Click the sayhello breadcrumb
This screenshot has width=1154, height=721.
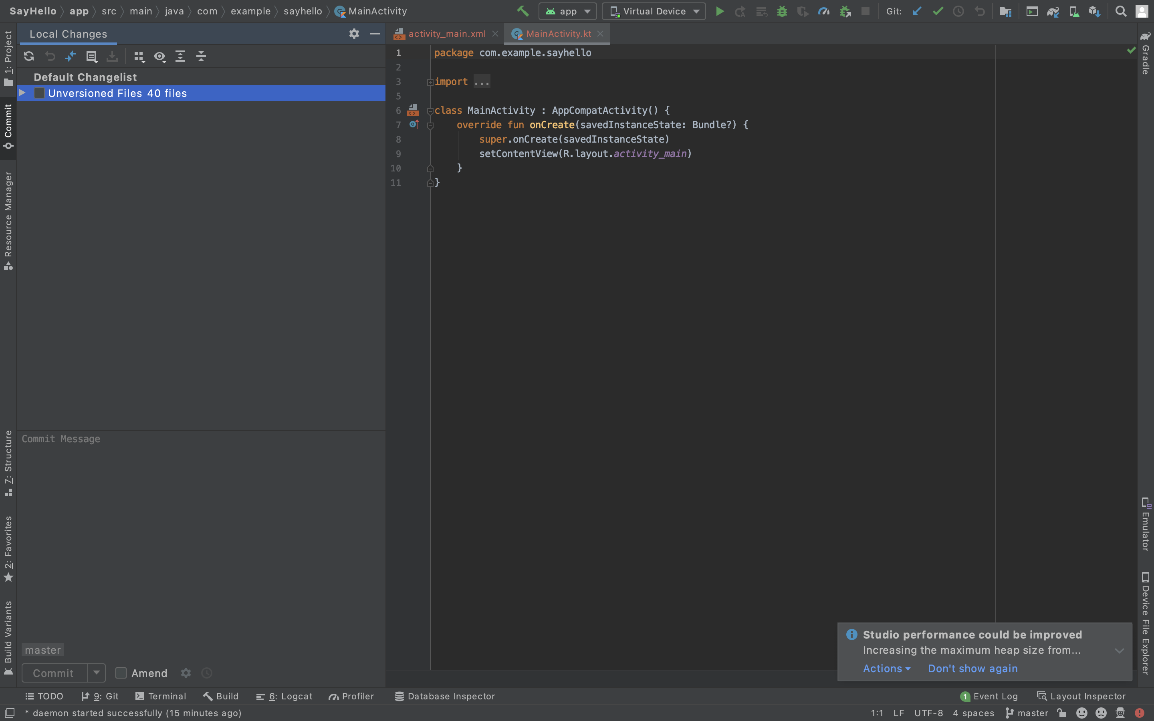click(303, 11)
